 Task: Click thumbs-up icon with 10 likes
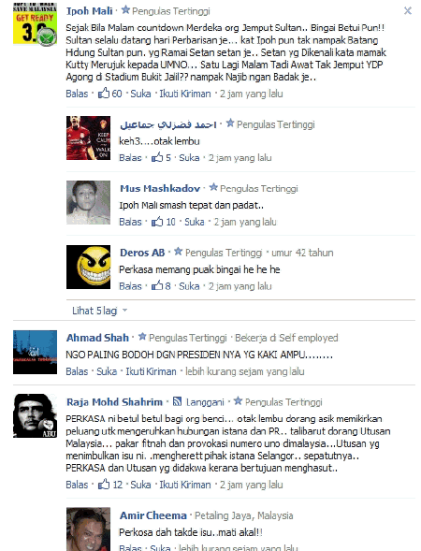click(x=157, y=222)
